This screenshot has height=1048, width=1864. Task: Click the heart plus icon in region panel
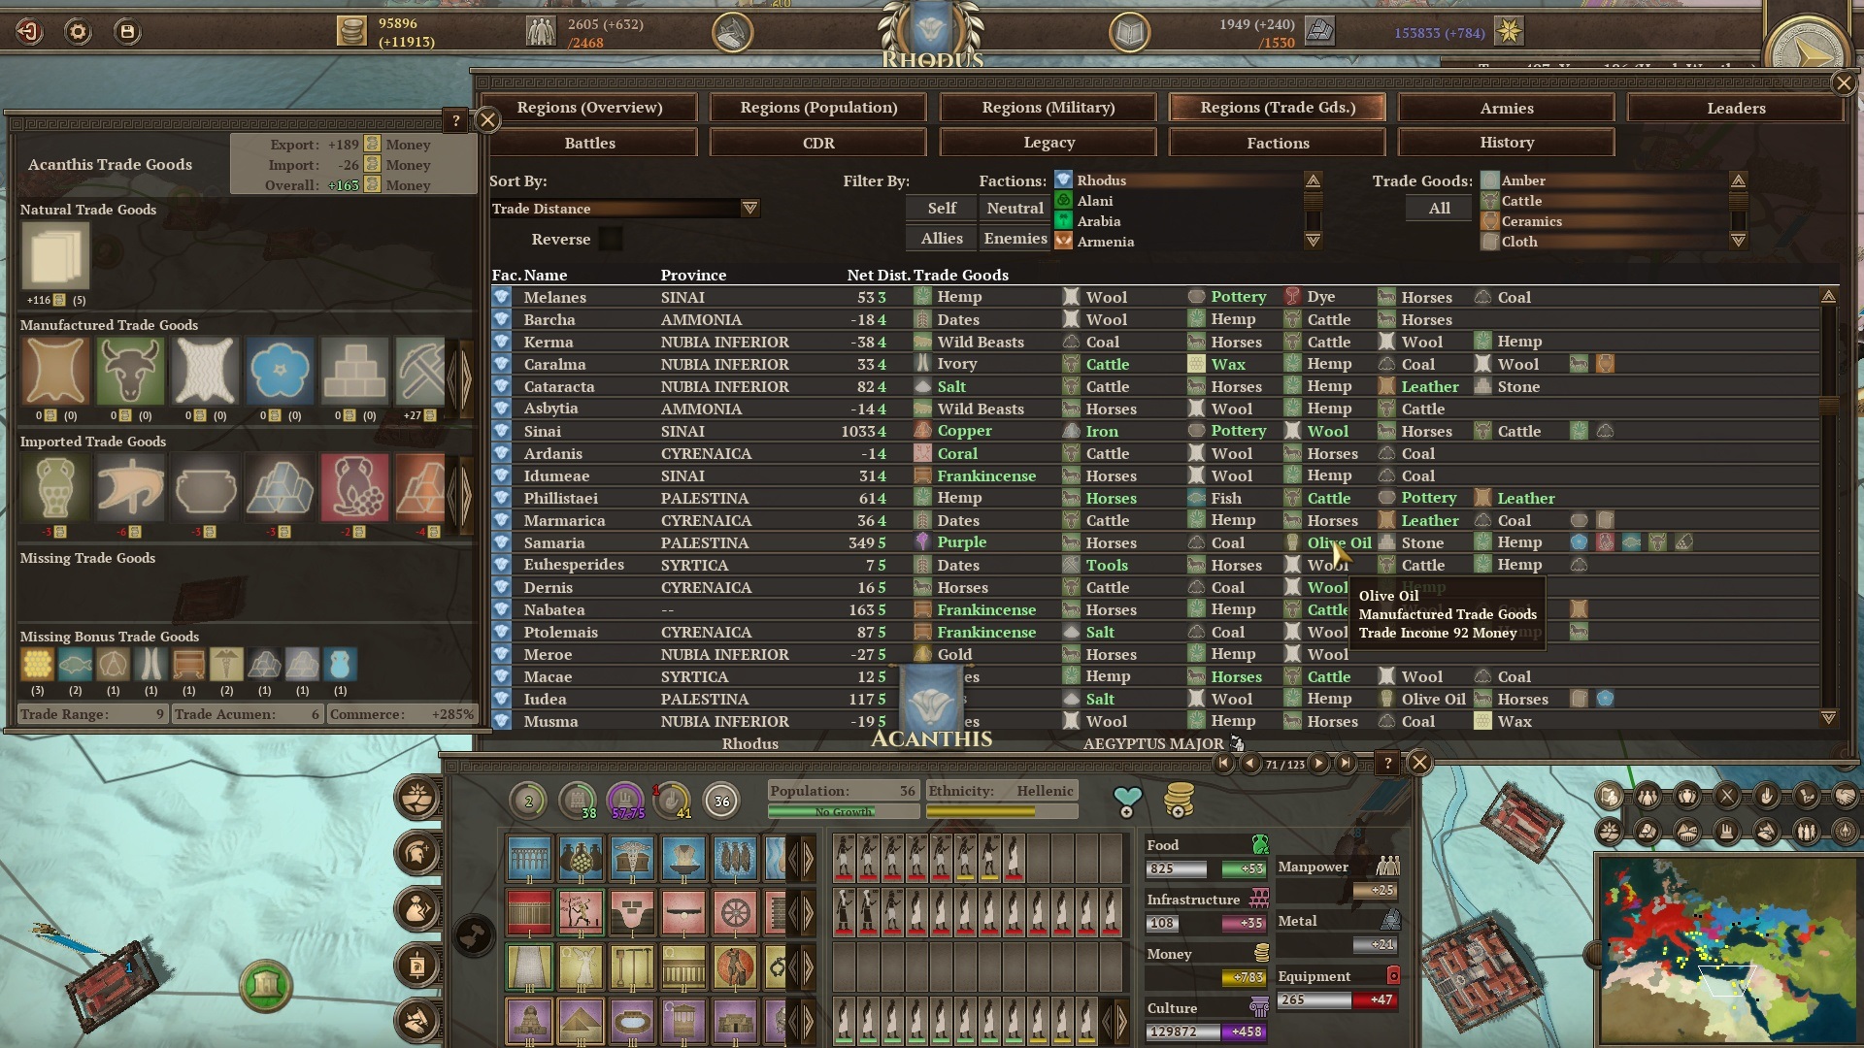[x=1127, y=802]
